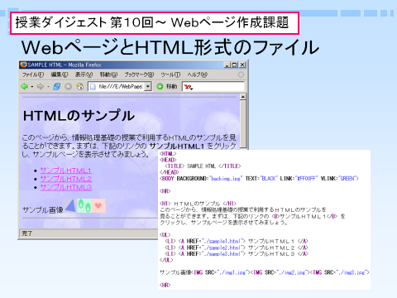397x298 pixels.
Task: Open the Back button history dropdown arrow
Action: coord(32,87)
